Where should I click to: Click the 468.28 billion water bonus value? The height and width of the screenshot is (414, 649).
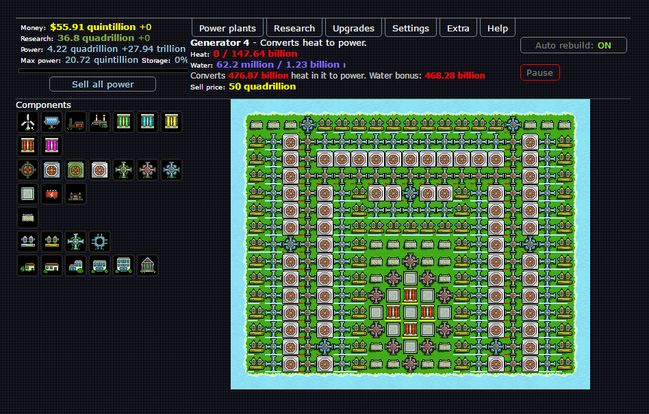455,76
